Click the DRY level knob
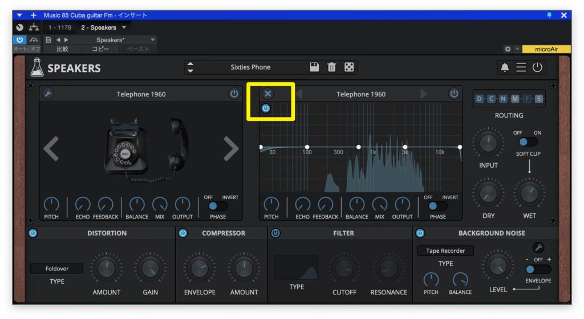Screen dimensions: 584x319 pyautogui.click(x=488, y=193)
